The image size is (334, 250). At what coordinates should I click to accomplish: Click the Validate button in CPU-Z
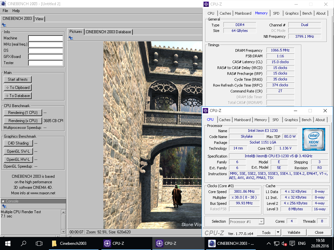[x=294, y=232]
